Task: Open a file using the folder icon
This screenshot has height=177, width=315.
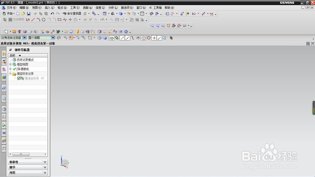Action: (x=23, y=14)
